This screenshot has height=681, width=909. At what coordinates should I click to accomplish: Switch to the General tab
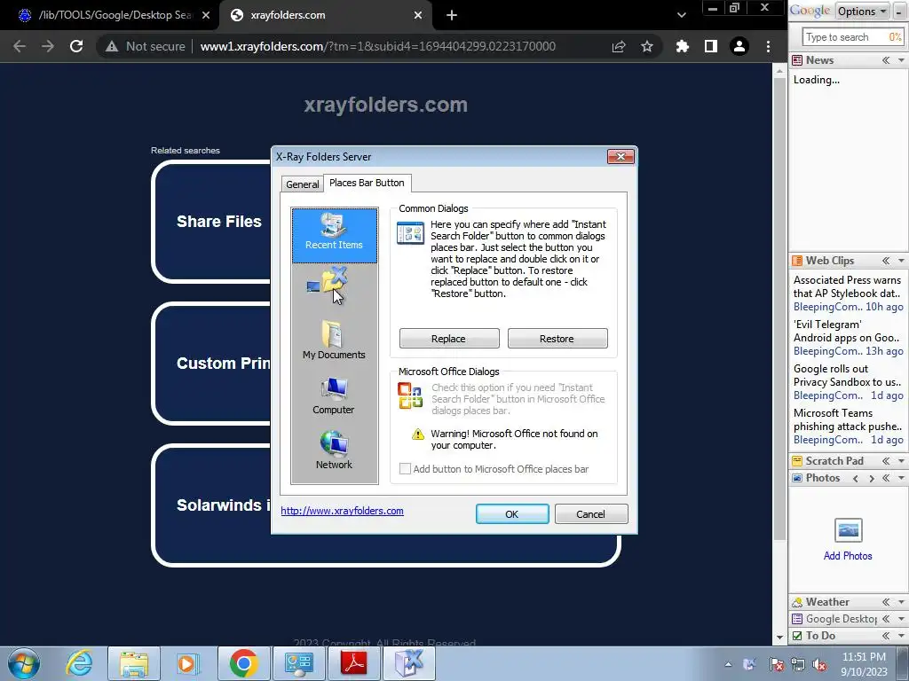302,184
